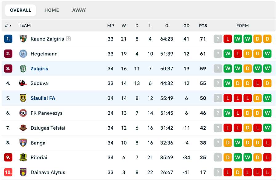Click the Suduva team crest

(23, 83)
